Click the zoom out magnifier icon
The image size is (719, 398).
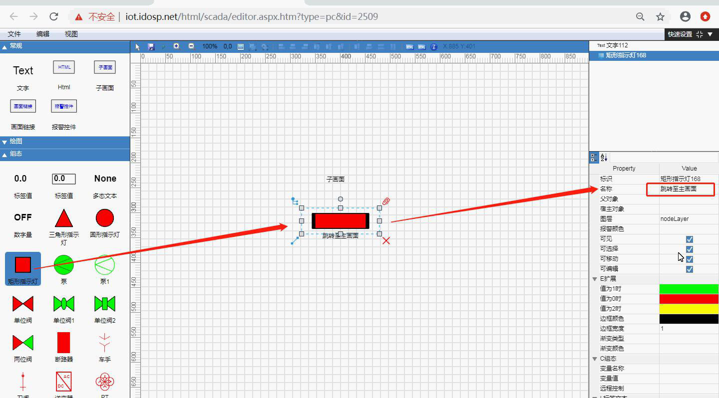point(191,46)
